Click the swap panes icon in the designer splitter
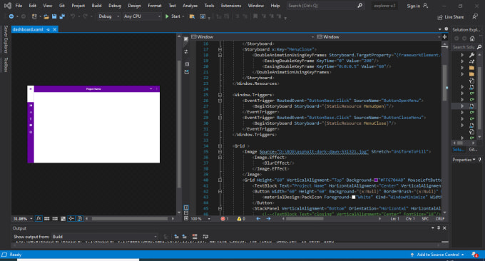 (x=186, y=51)
